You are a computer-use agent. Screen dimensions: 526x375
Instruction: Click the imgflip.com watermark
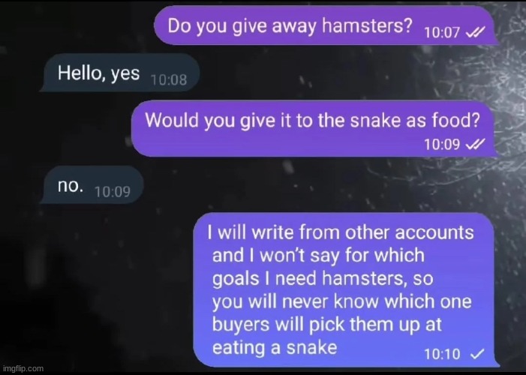pos(23,368)
